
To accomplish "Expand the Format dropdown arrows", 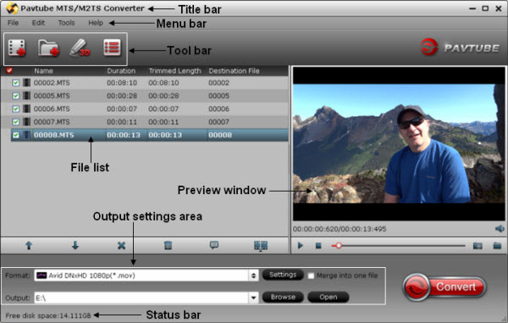I will click(x=253, y=276).
